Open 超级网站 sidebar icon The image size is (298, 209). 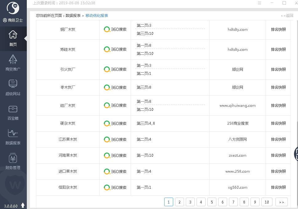click(x=13, y=84)
